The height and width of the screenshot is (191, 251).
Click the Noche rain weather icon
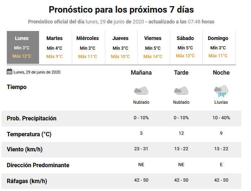click(221, 91)
